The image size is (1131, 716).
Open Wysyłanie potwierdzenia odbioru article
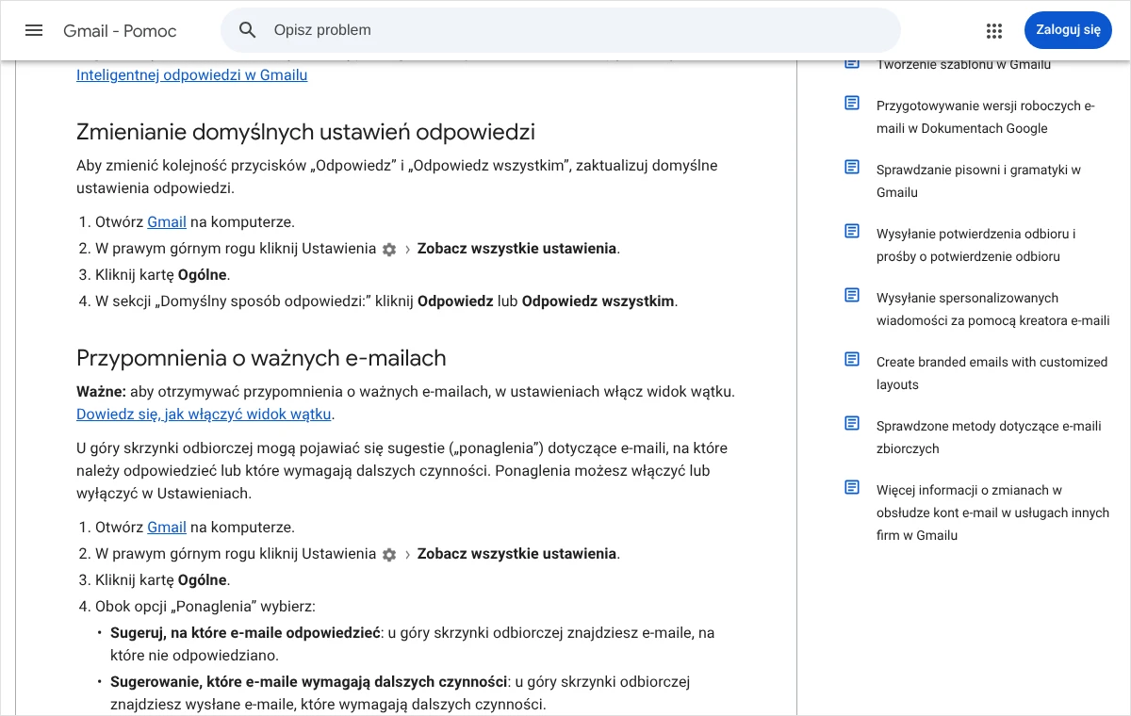975,245
